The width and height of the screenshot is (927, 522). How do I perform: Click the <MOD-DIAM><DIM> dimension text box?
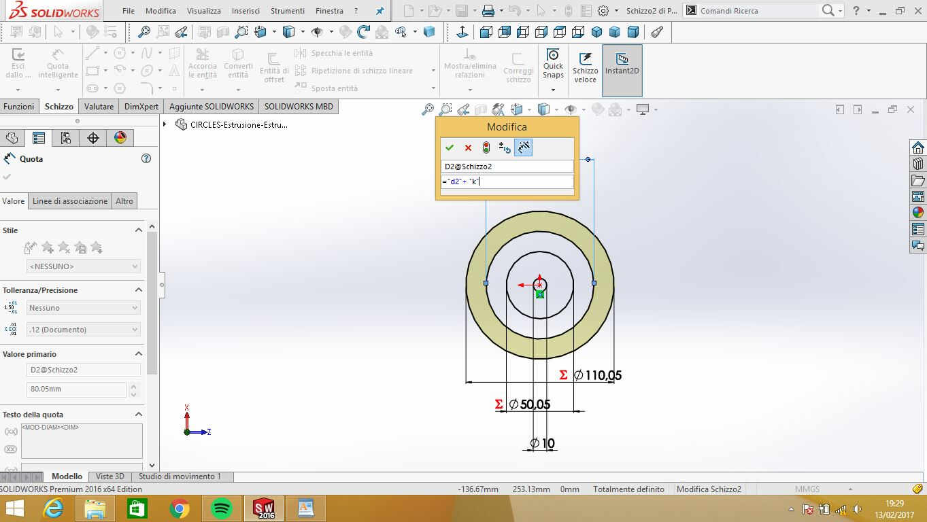tap(82, 441)
